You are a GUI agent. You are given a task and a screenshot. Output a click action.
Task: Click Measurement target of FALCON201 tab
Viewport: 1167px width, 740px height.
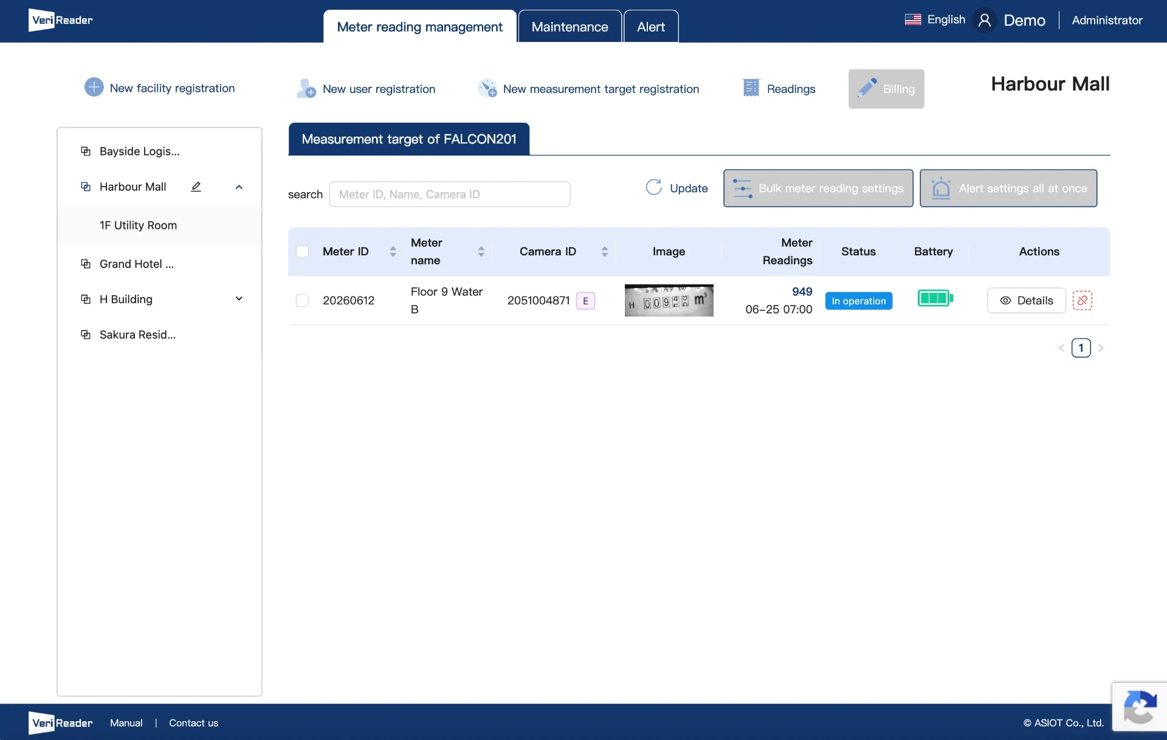[x=408, y=139]
